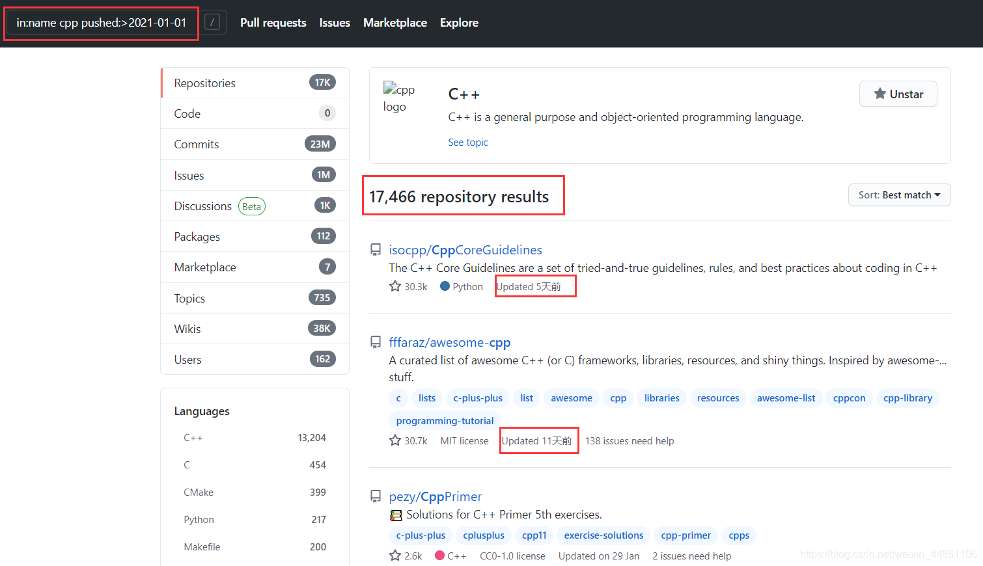Filter results by Makefile language
The height and width of the screenshot is (566, 983).
click(255, 546)
